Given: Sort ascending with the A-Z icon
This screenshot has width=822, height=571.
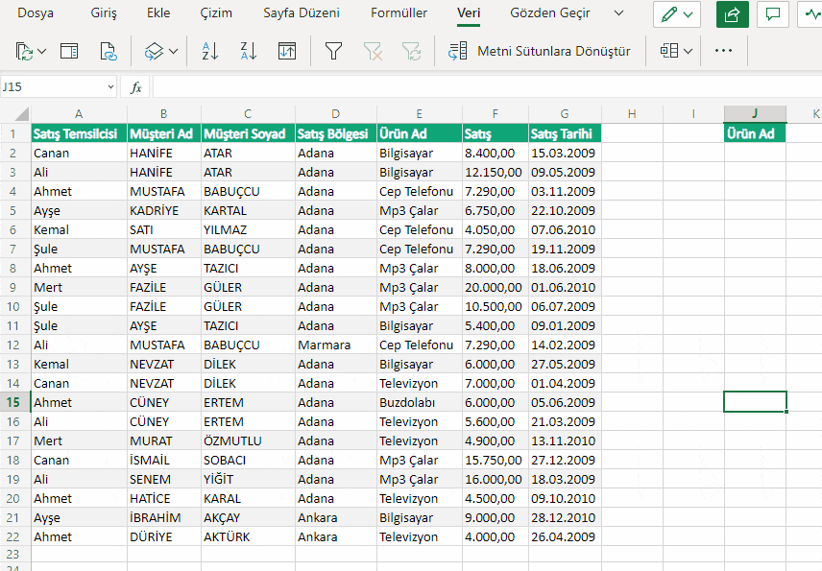Looking at the screenshot, I should coord(209,51).
